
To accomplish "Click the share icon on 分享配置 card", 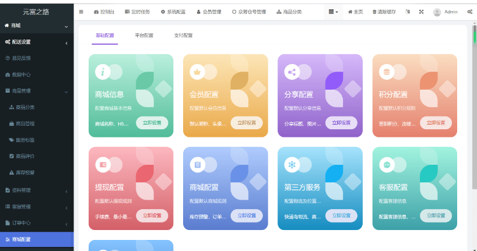I will pos(292,72).
